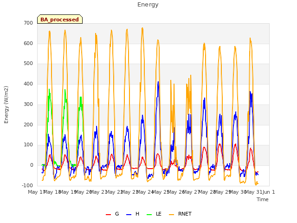Select the Time x-axis label
This screenshot has height=223, width=297.
[263, 199]
